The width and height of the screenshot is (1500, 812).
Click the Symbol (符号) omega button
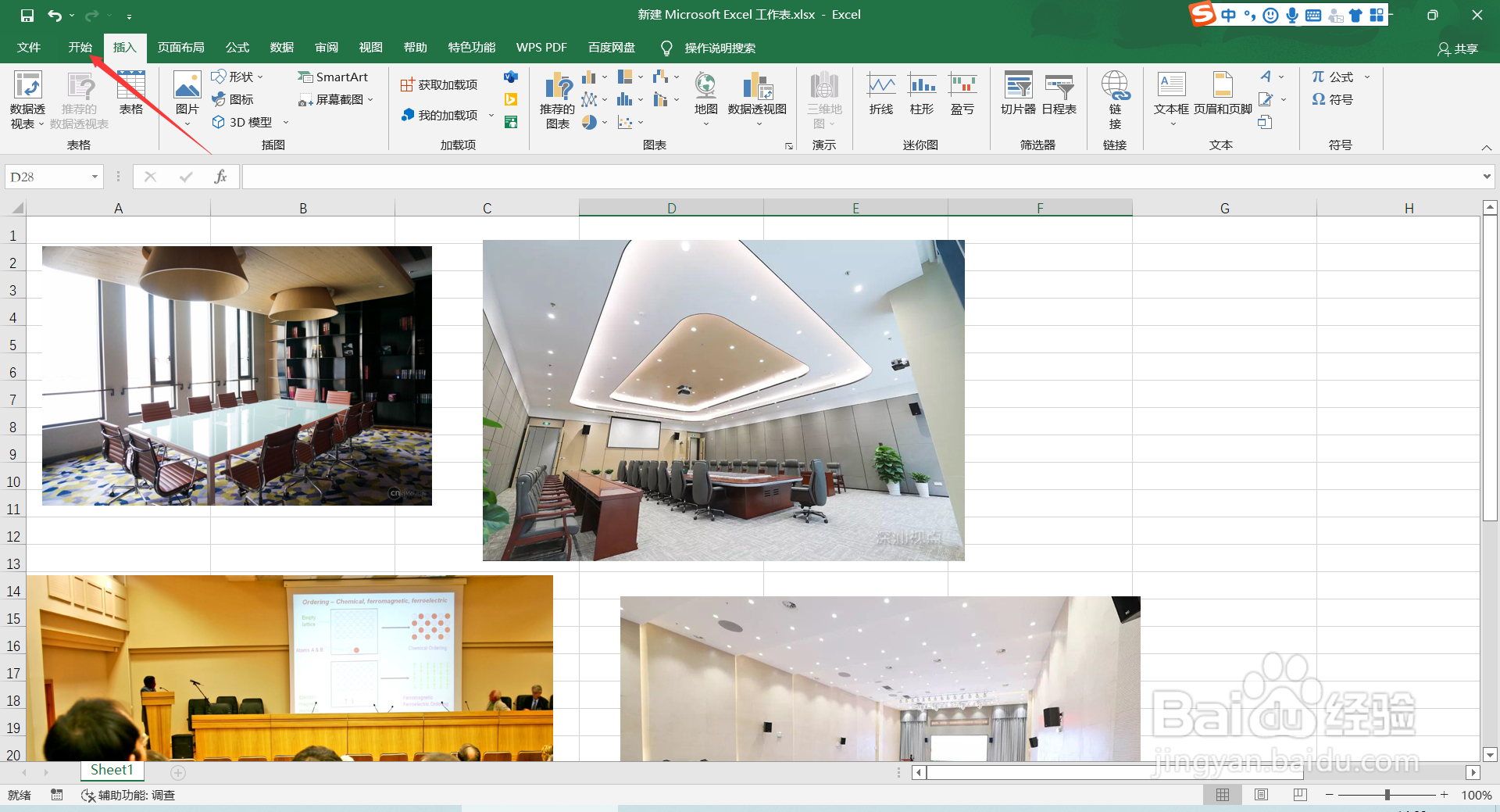(x=1333, y=99)
